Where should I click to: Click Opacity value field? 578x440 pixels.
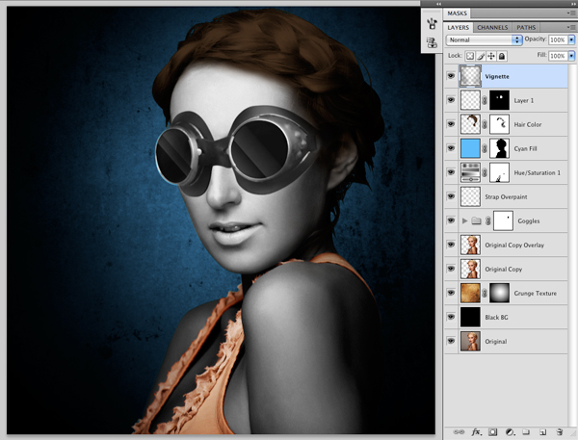pyautogui.click(x=558, y=39)
